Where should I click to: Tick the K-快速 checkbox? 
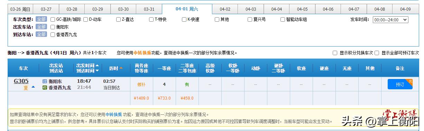(184, 20)
